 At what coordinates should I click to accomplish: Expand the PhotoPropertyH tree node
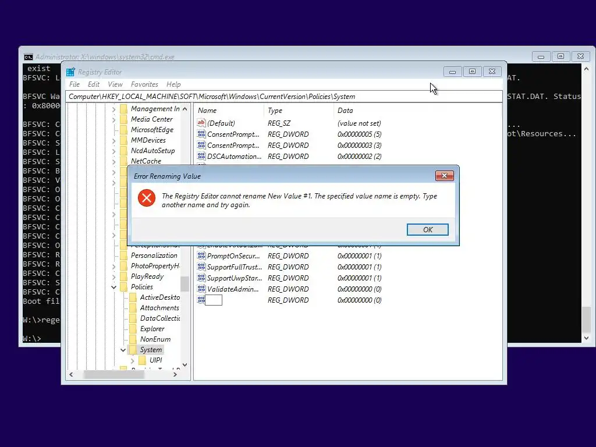click(113, 267)
